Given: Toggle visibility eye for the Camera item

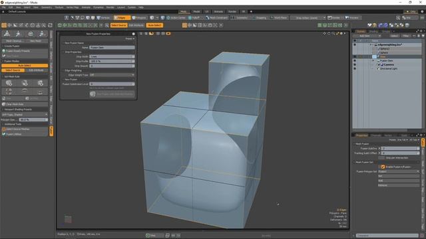Looking at the screenshot, I should click(x=355, y=65).
